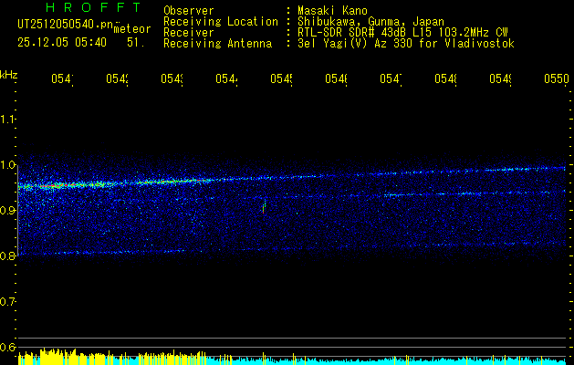Click the 'Receiver' field label

tap(189, 33)
